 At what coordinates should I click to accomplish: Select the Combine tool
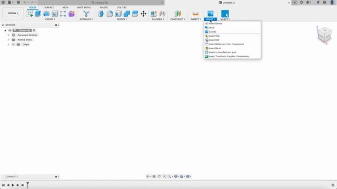click(x=126, y=14)
